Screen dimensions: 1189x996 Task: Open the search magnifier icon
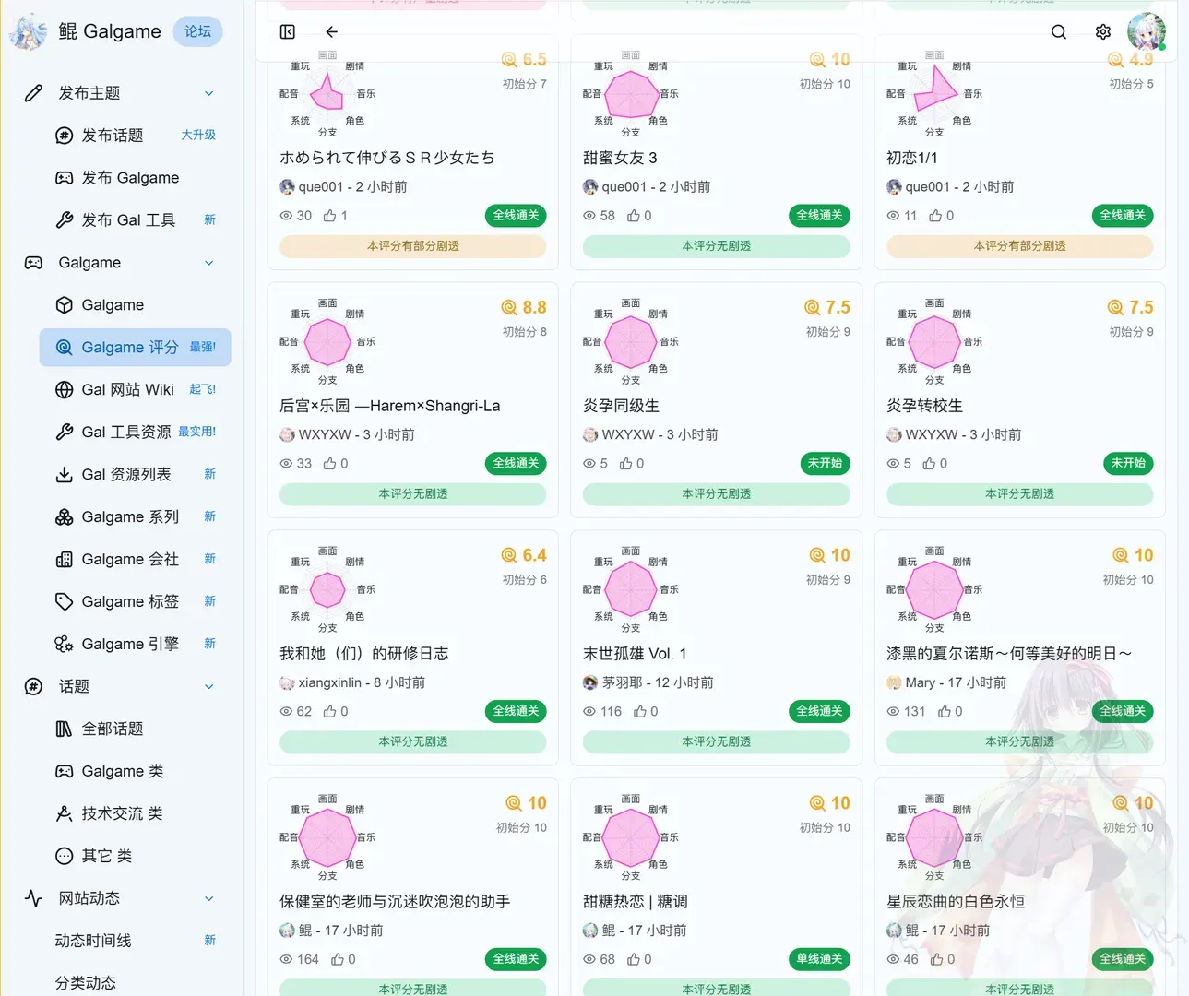click(x=1059, y=32)
